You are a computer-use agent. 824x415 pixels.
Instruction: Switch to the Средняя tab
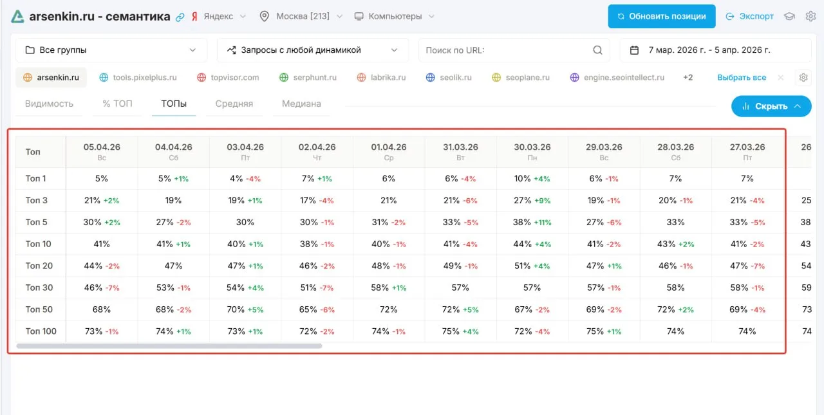point(234,104)
